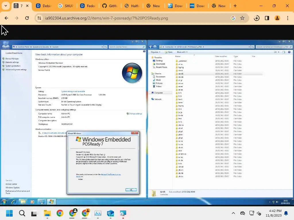
Task: Bookmark this page with the star
Action: click(x=242, y=18)
